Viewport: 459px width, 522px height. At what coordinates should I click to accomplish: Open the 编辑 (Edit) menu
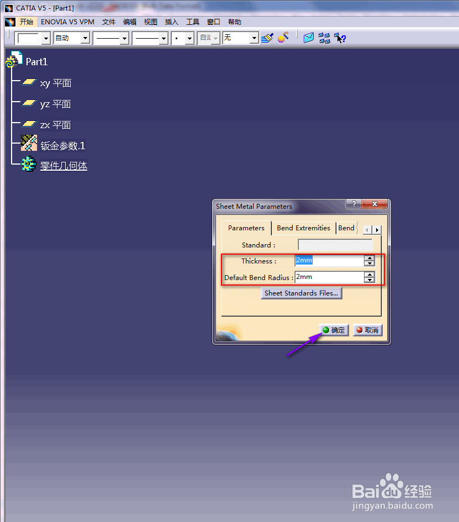130,22
